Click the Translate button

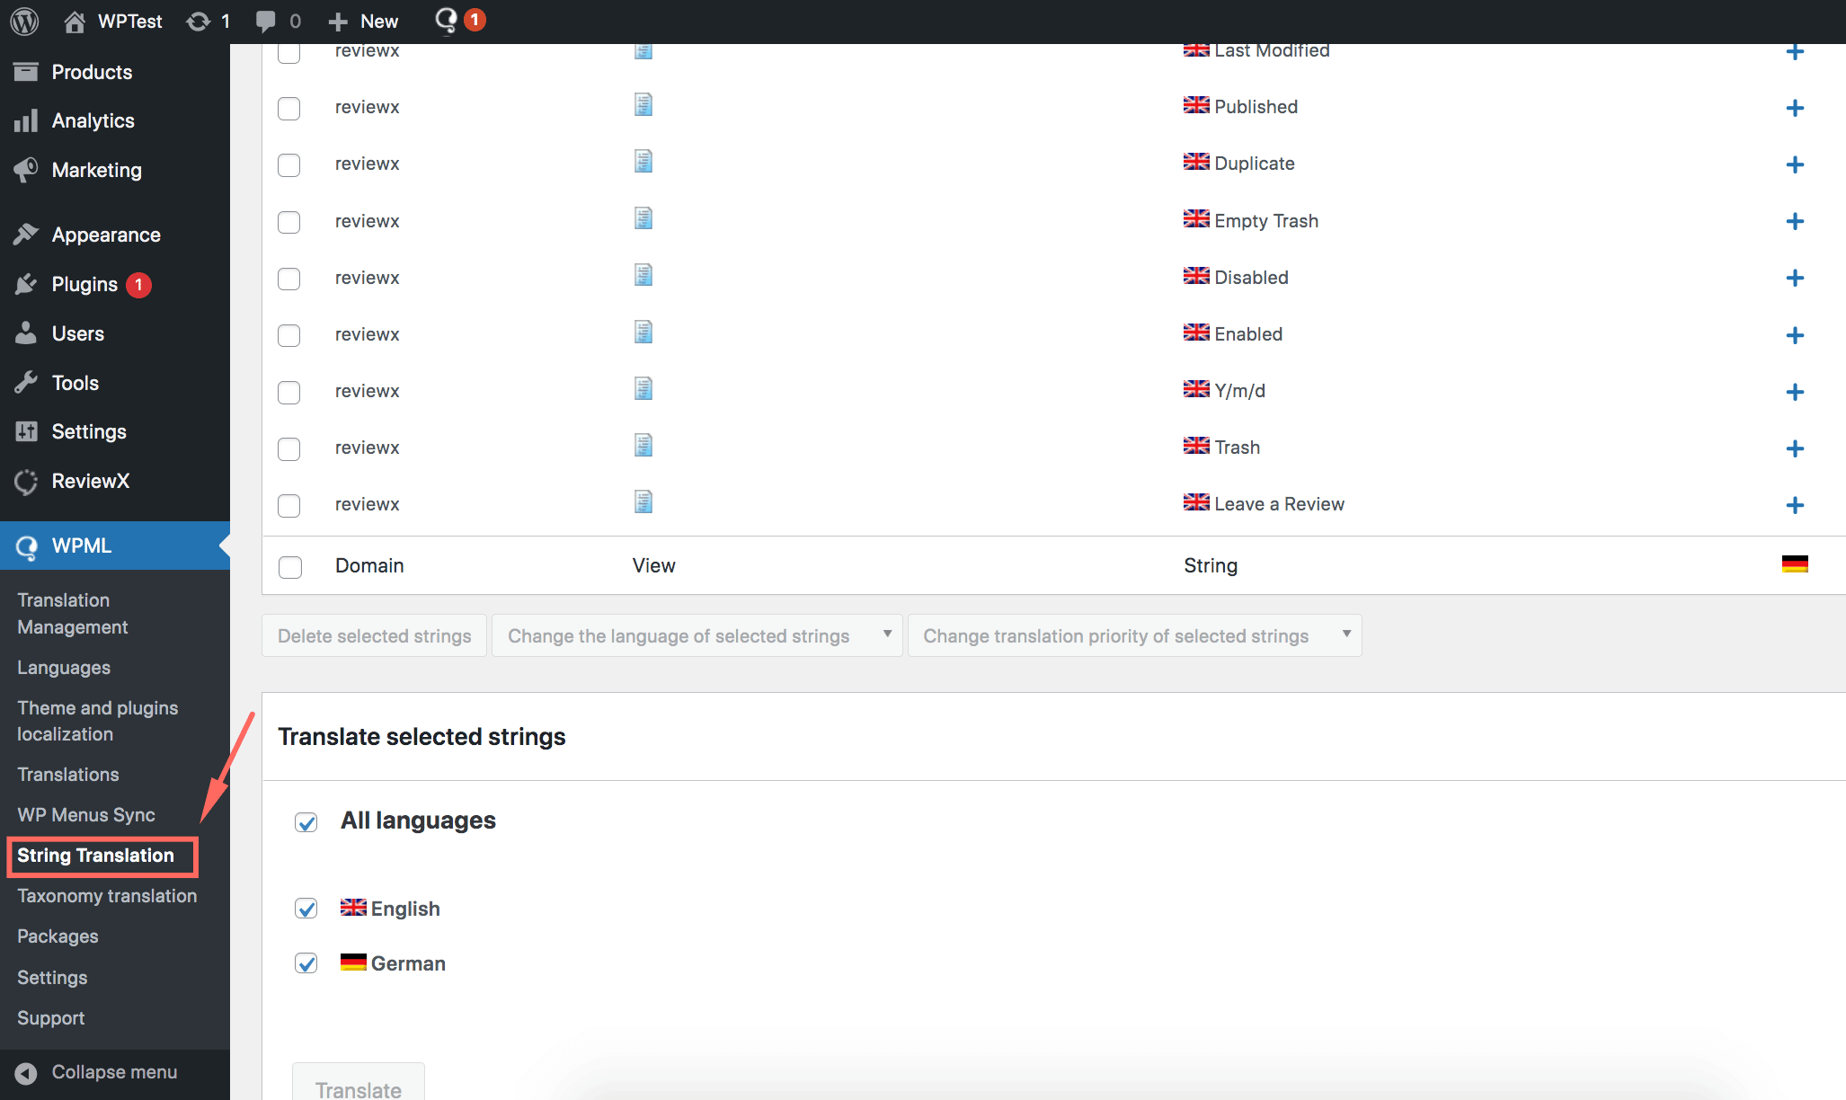click(x=358, y=1086)
